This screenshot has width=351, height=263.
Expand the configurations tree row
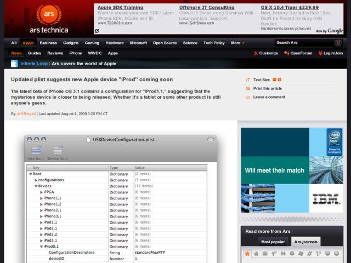pyautogui.click(x=36, y=180)
